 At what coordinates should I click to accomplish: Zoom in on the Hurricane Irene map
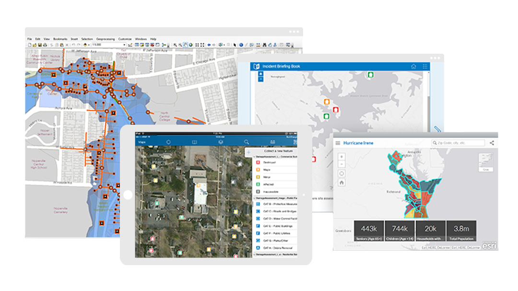pos(341,157)
